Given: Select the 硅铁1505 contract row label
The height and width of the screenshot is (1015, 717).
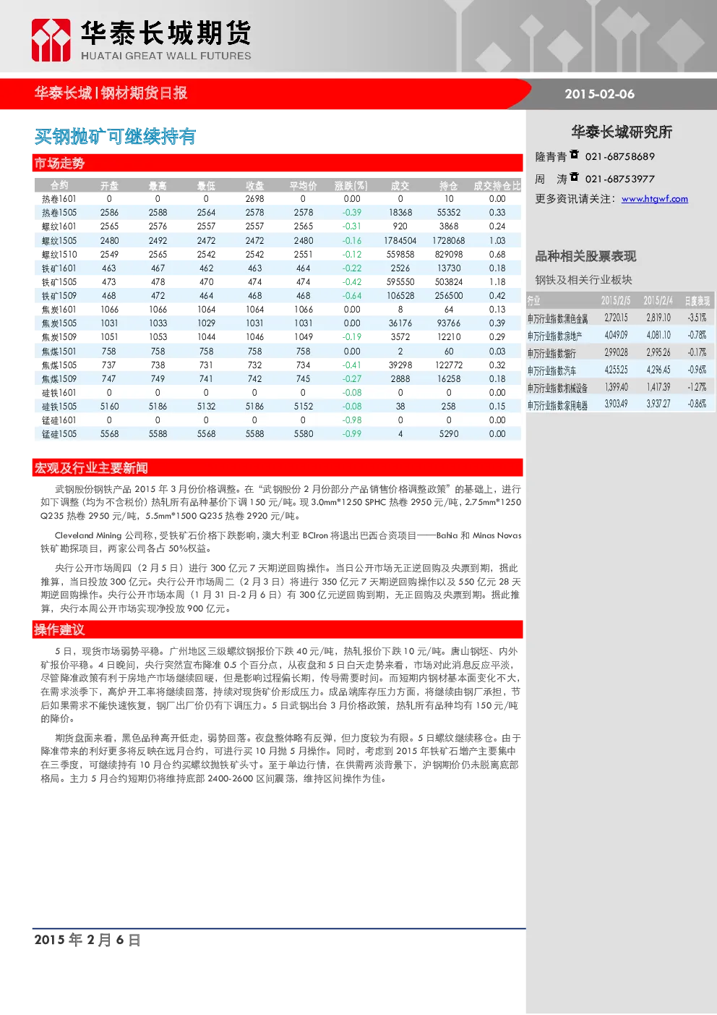Looking at the screenshot, I should 59,407.
